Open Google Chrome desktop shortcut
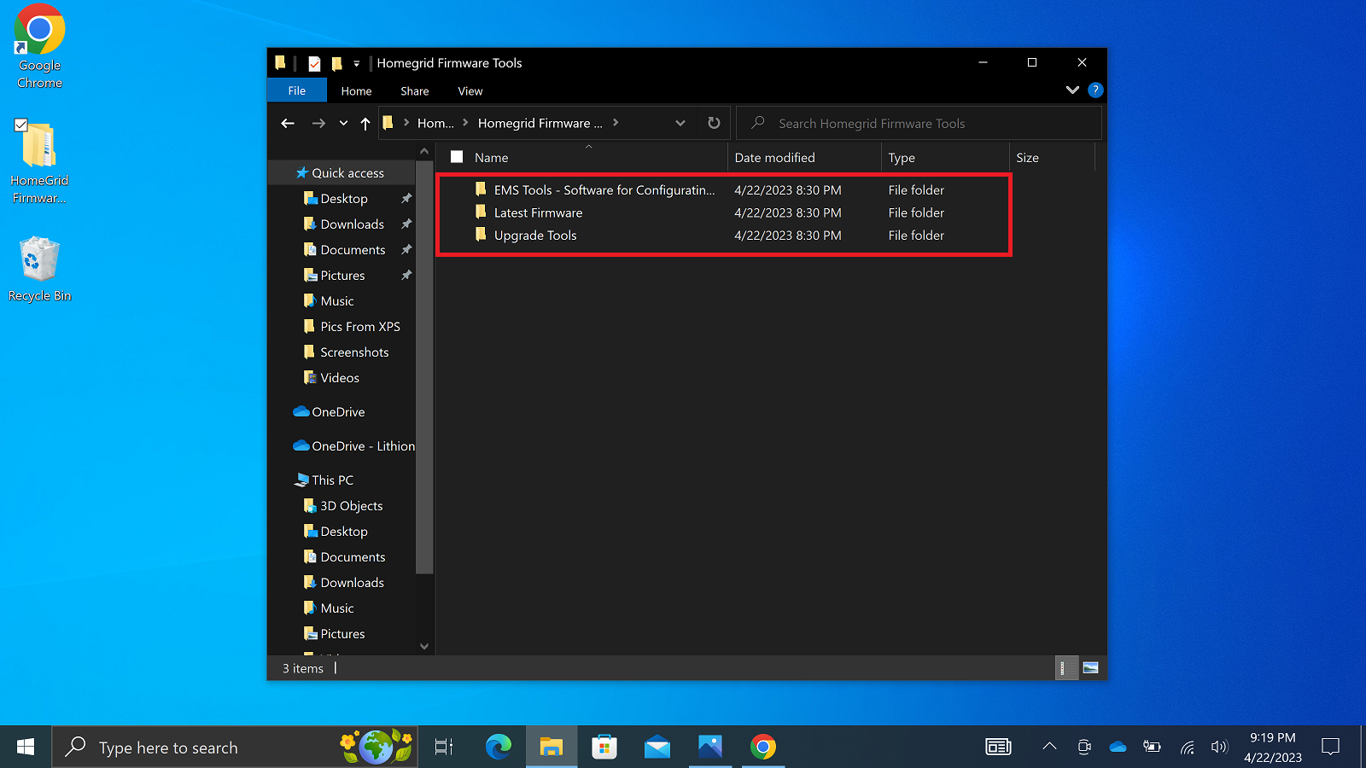The height and width of the screenshot is (768, 1366). (x=39, y=47)
